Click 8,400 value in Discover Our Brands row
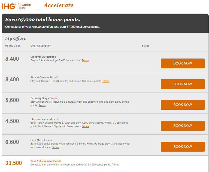 (12, 59)
